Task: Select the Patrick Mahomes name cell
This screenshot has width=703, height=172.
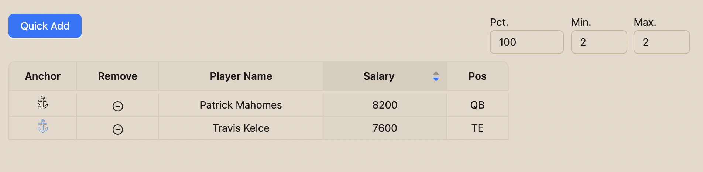Action: click(x=241, y=105)
